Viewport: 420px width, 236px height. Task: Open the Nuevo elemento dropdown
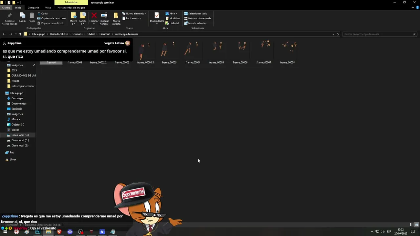[x=134, y=13]
